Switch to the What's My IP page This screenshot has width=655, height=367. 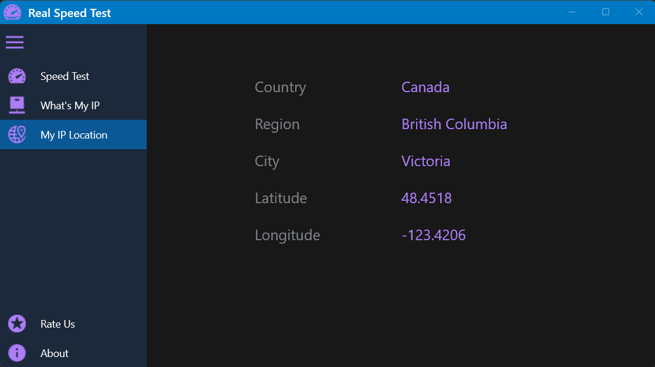pyautogui.click(x=70, y=105)
